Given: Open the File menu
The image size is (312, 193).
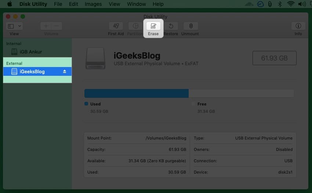Looking at the screenshot, I should 58,4.
